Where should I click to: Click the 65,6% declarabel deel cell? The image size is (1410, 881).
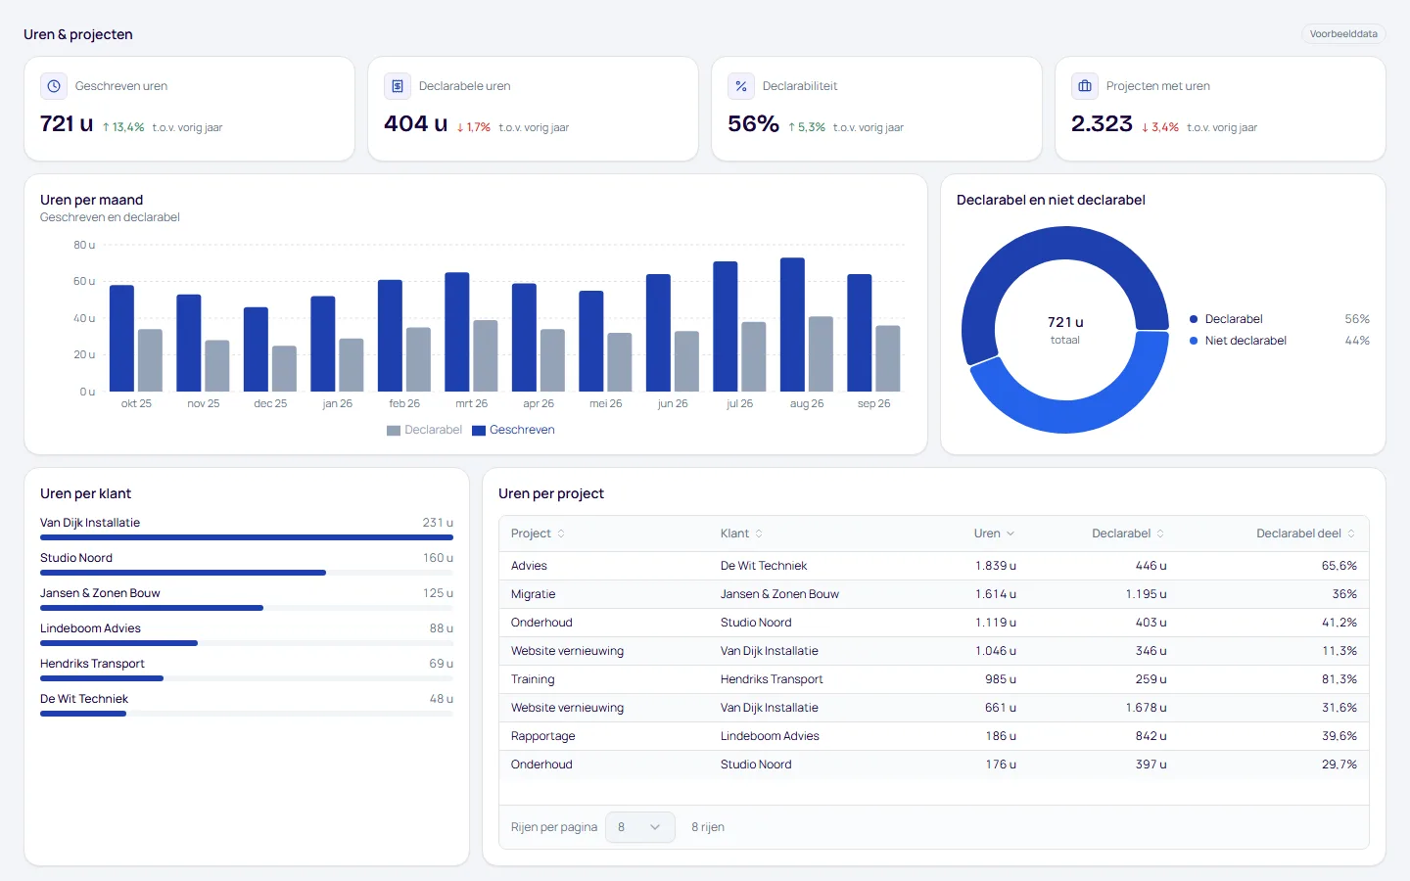tap(1339, 566)
